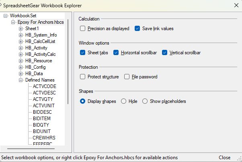Select BIDQTY defined name
Screen dimensions: 242x162
41,125
